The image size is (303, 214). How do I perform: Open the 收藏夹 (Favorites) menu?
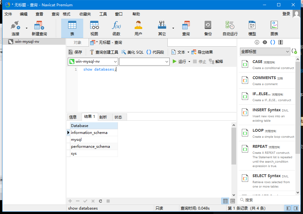click(85, 14)
